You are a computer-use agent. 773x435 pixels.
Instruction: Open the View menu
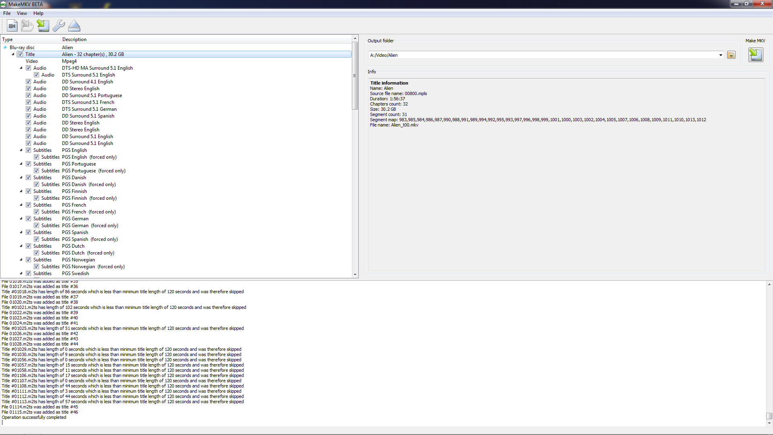click(22, 13)
